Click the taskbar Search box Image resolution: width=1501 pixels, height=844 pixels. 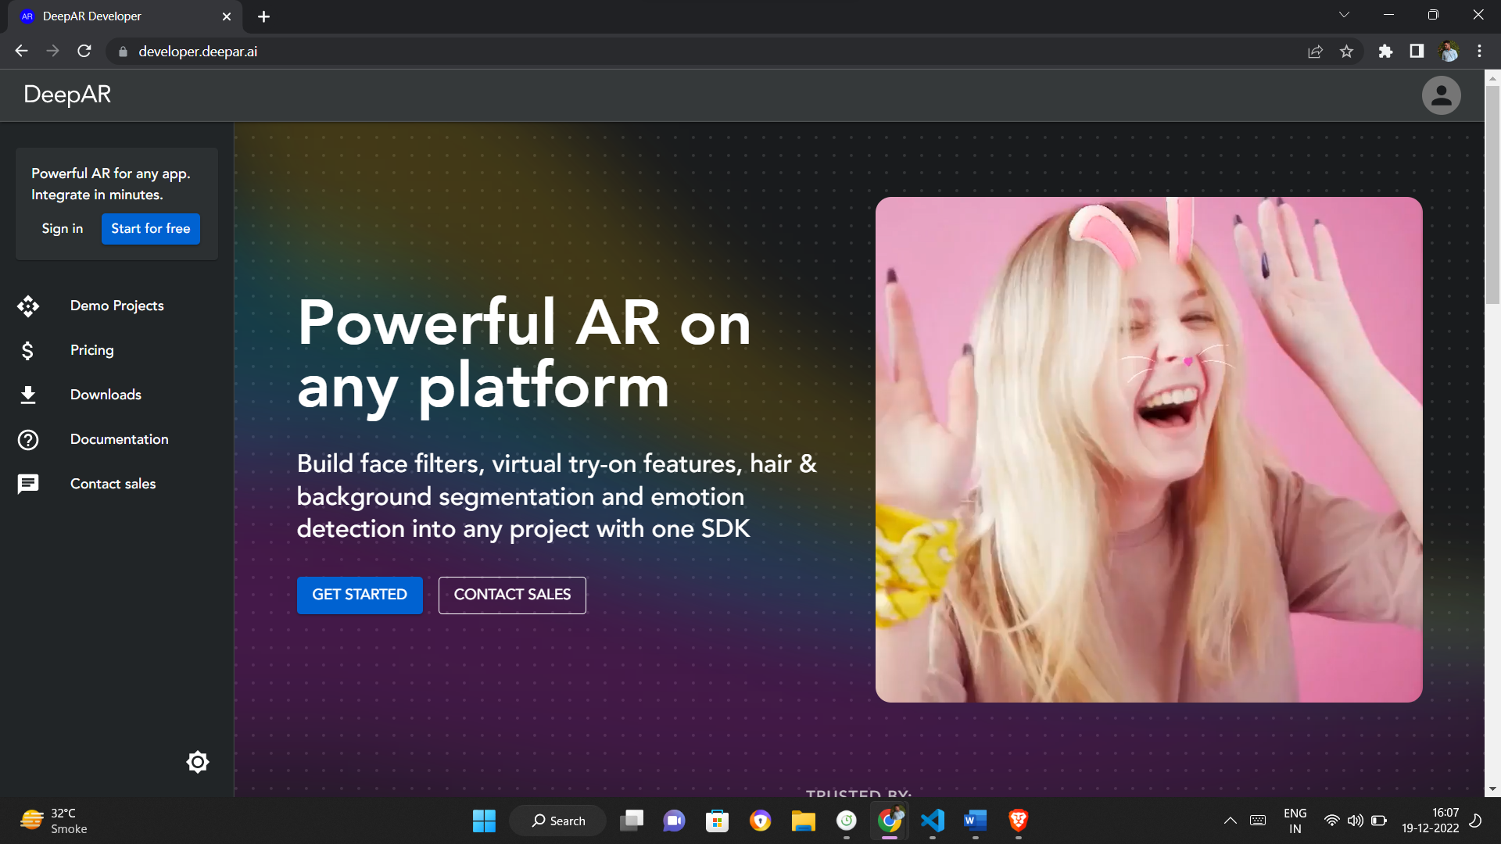(557, 821)
